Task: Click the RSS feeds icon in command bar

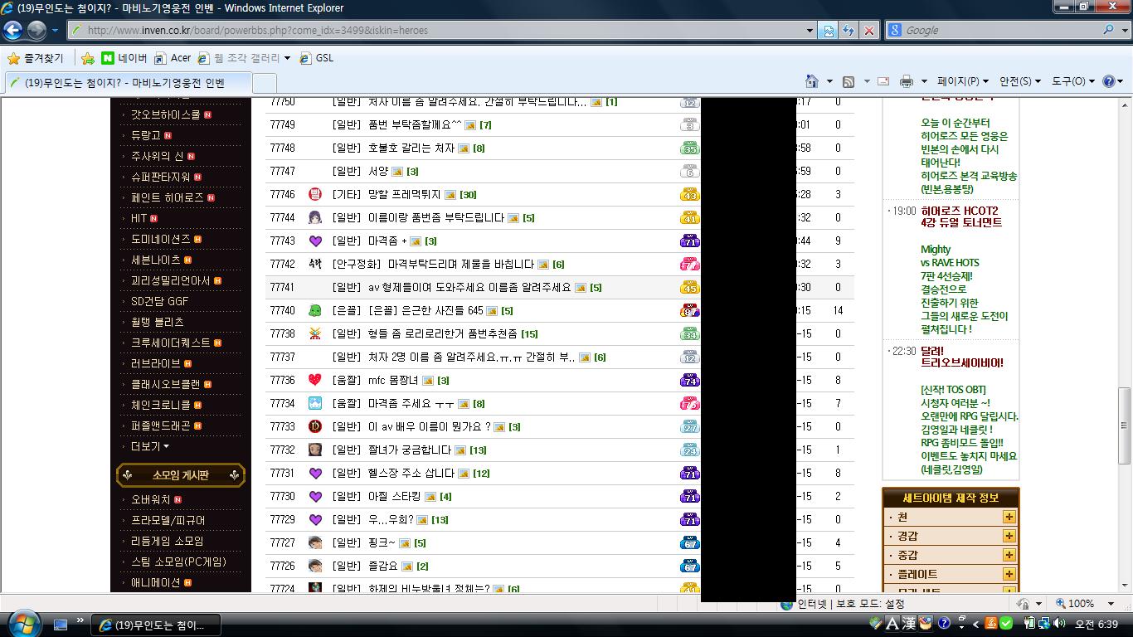Action: click(849, 81)
